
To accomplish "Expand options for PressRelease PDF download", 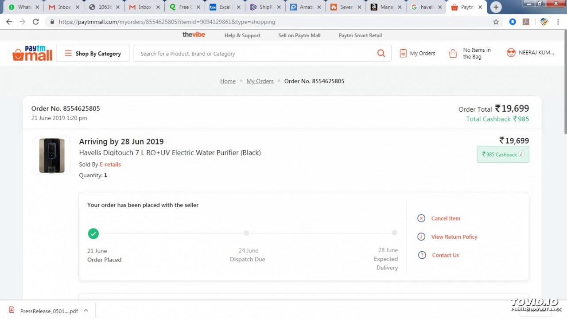I will click(x=86, y=311).
